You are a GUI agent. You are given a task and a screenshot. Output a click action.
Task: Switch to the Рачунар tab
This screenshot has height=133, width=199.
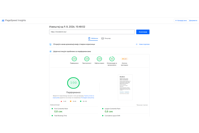click(106, 38)
